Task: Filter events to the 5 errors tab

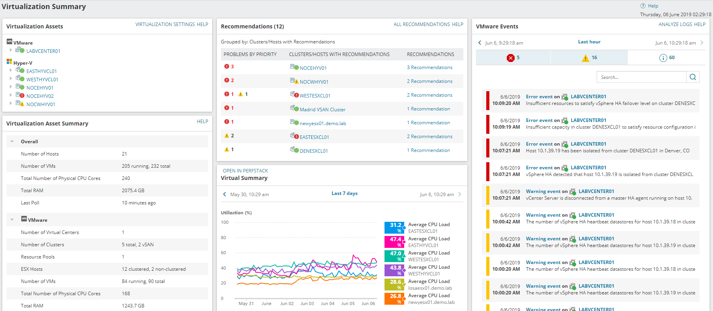Action: pos(513,58)
